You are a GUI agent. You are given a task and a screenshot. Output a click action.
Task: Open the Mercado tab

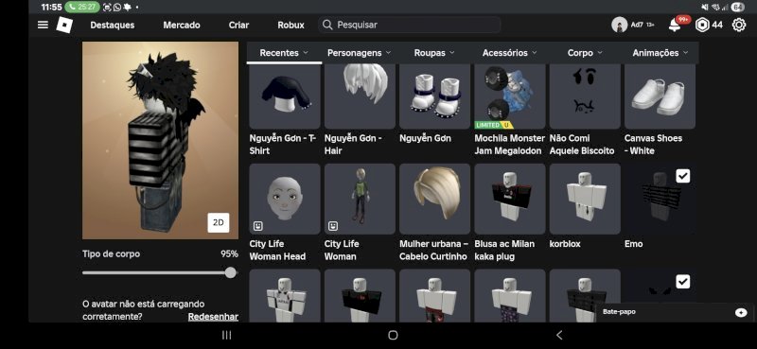[x=182, y=26]
